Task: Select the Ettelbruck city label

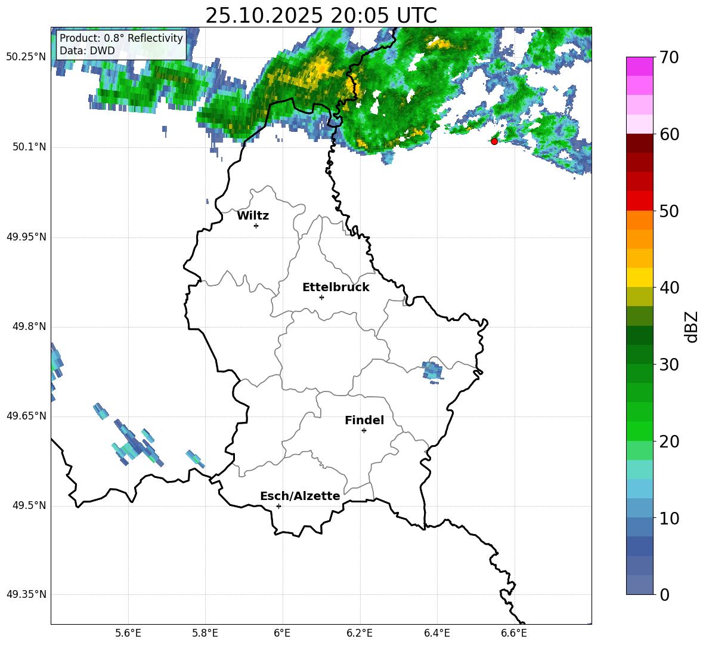Action: coord(336,288)
